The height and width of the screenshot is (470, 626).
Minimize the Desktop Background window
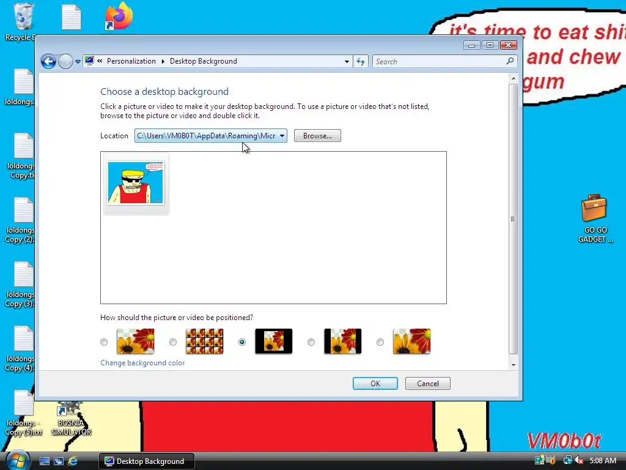click(x=471, y=45)
